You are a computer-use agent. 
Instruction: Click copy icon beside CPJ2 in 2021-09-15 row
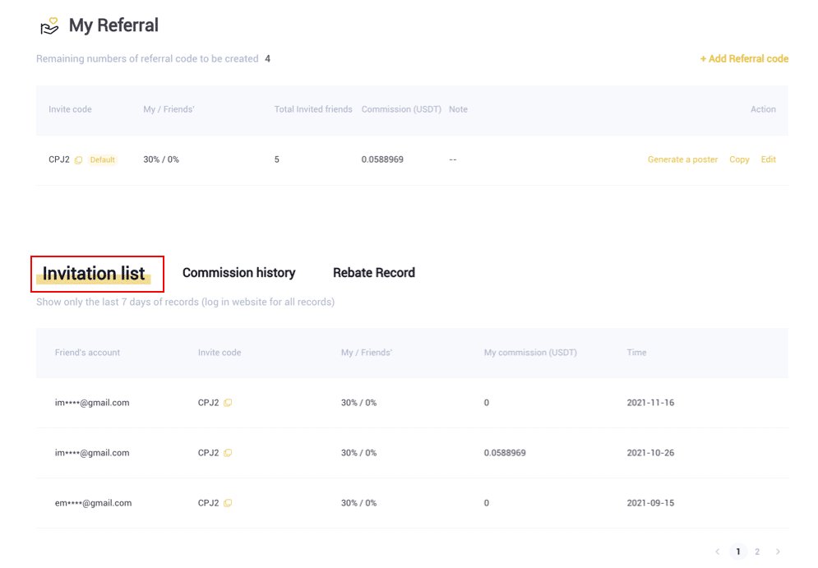228,503
